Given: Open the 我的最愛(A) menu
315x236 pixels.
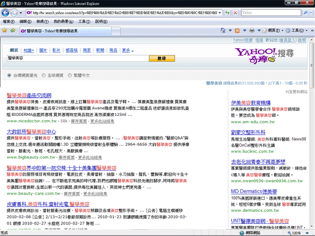Looking at the screenshot, I should click(64, 22).
